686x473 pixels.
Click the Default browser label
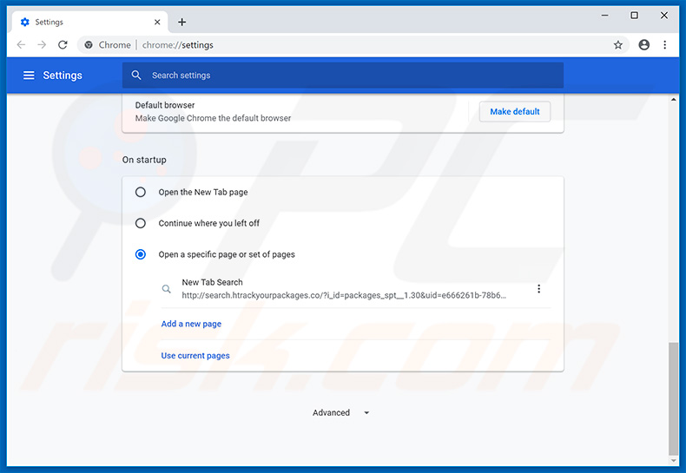165,105
